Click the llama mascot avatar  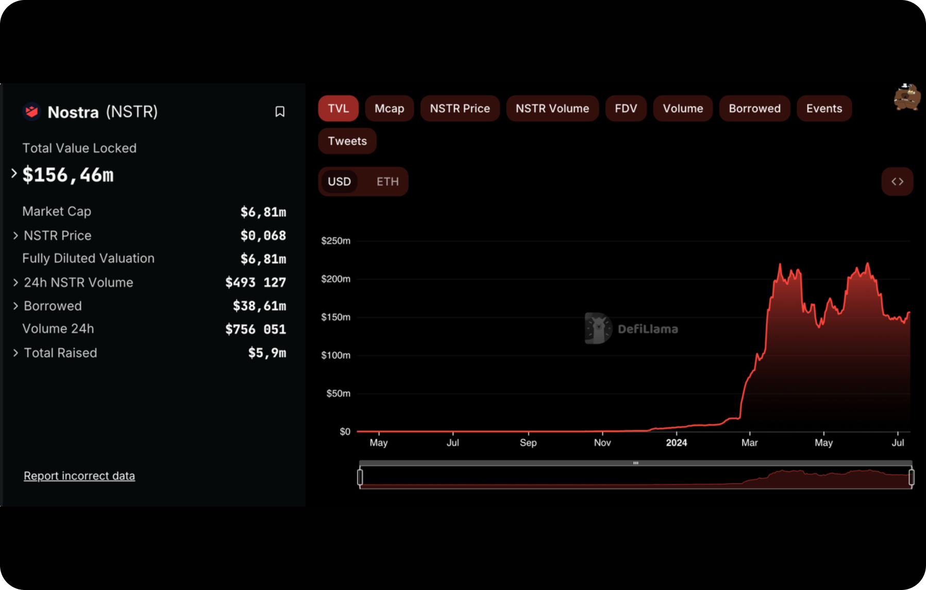coord(907,97)
